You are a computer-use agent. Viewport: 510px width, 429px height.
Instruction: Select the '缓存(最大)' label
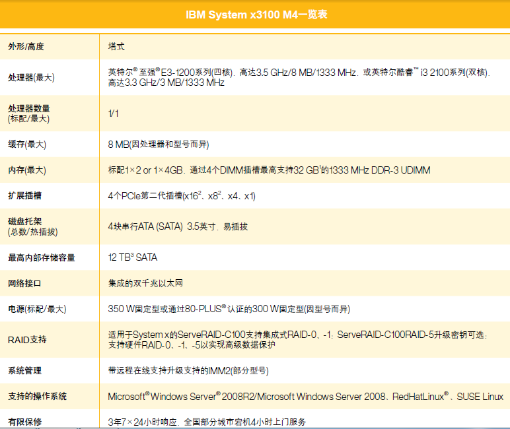coord(27,144)
